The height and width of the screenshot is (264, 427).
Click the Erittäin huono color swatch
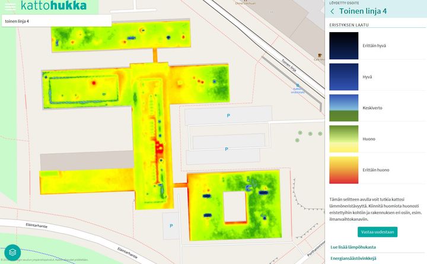[x=344, y=170]
